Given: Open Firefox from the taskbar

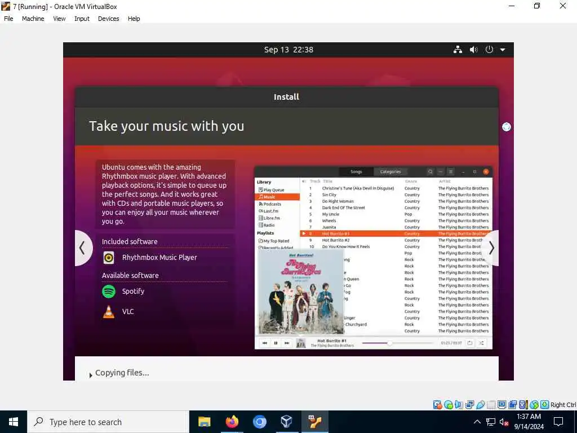Looking at the screenshot, I should [x=232, y=422].
